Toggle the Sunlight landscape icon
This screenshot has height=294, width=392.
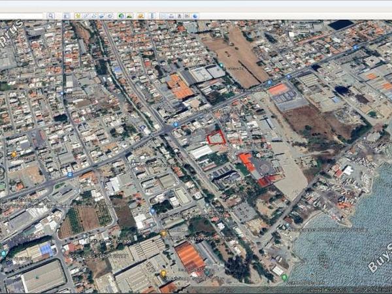pos(129,16)
